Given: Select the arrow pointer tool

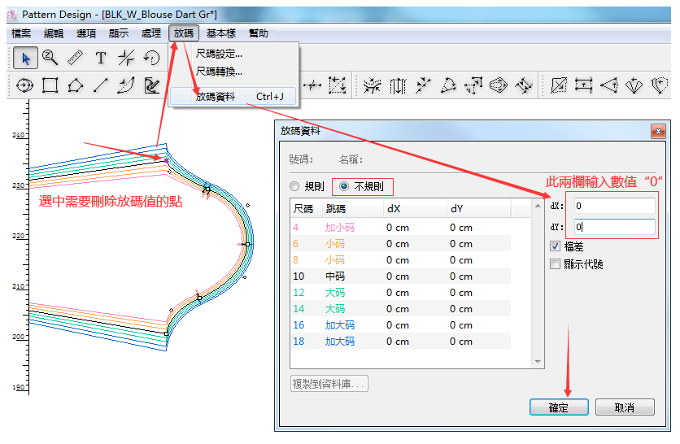Looking at the screenshot, I should coord(25,58).
